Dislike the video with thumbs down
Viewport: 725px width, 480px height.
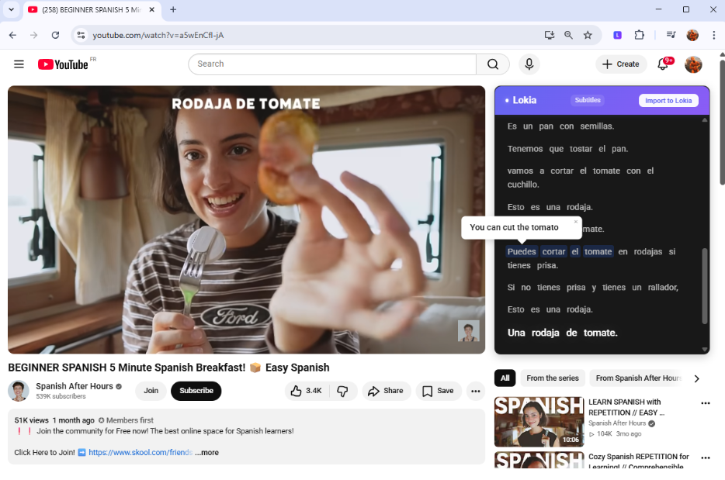click(342, 391)
